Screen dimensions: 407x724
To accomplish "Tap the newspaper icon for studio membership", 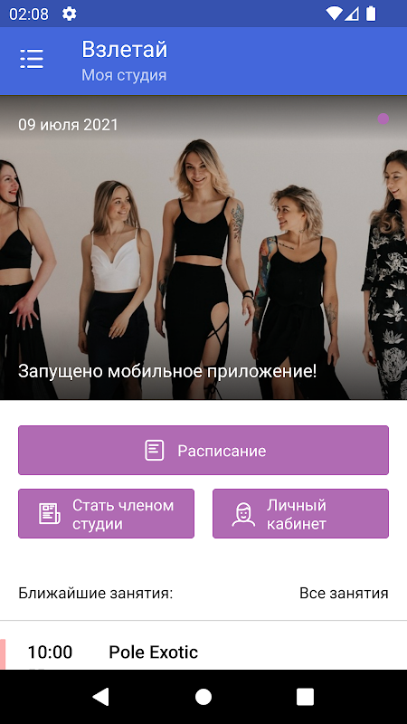I will (50, 514).
